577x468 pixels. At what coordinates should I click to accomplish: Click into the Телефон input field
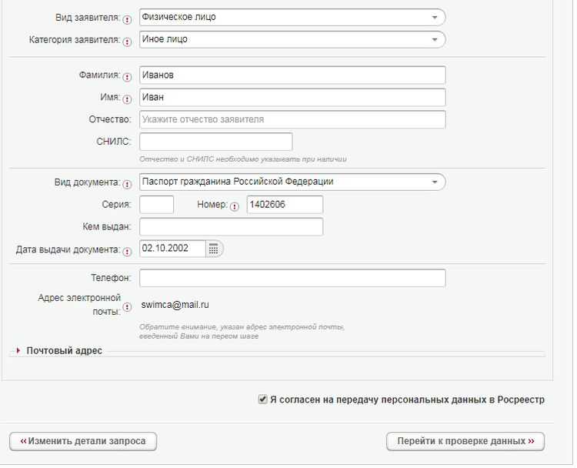coord(292,278)
